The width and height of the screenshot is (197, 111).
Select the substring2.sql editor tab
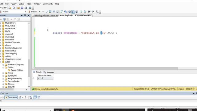pos(76,15)
